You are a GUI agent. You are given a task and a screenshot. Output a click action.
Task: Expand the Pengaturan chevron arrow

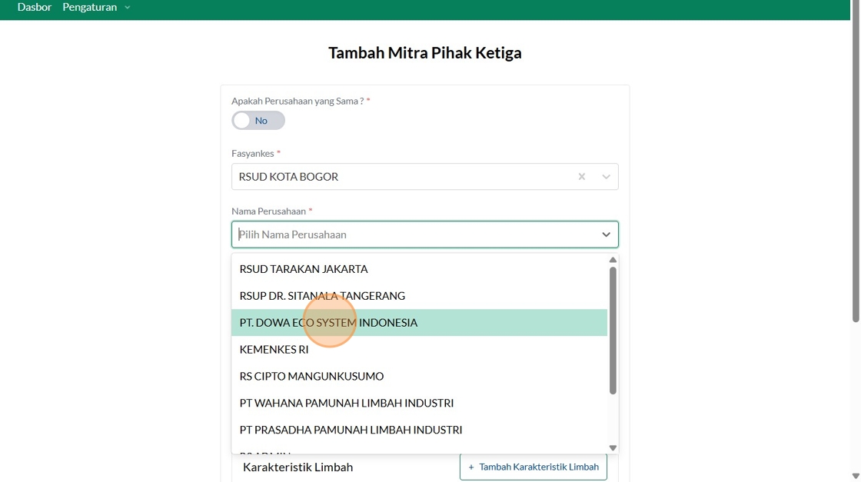click(x=128, y=8)
